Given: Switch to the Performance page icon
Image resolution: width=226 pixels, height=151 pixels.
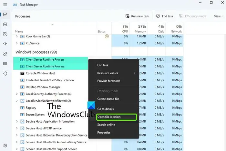Looking at the screenshot, I should (x=5, y=24).
